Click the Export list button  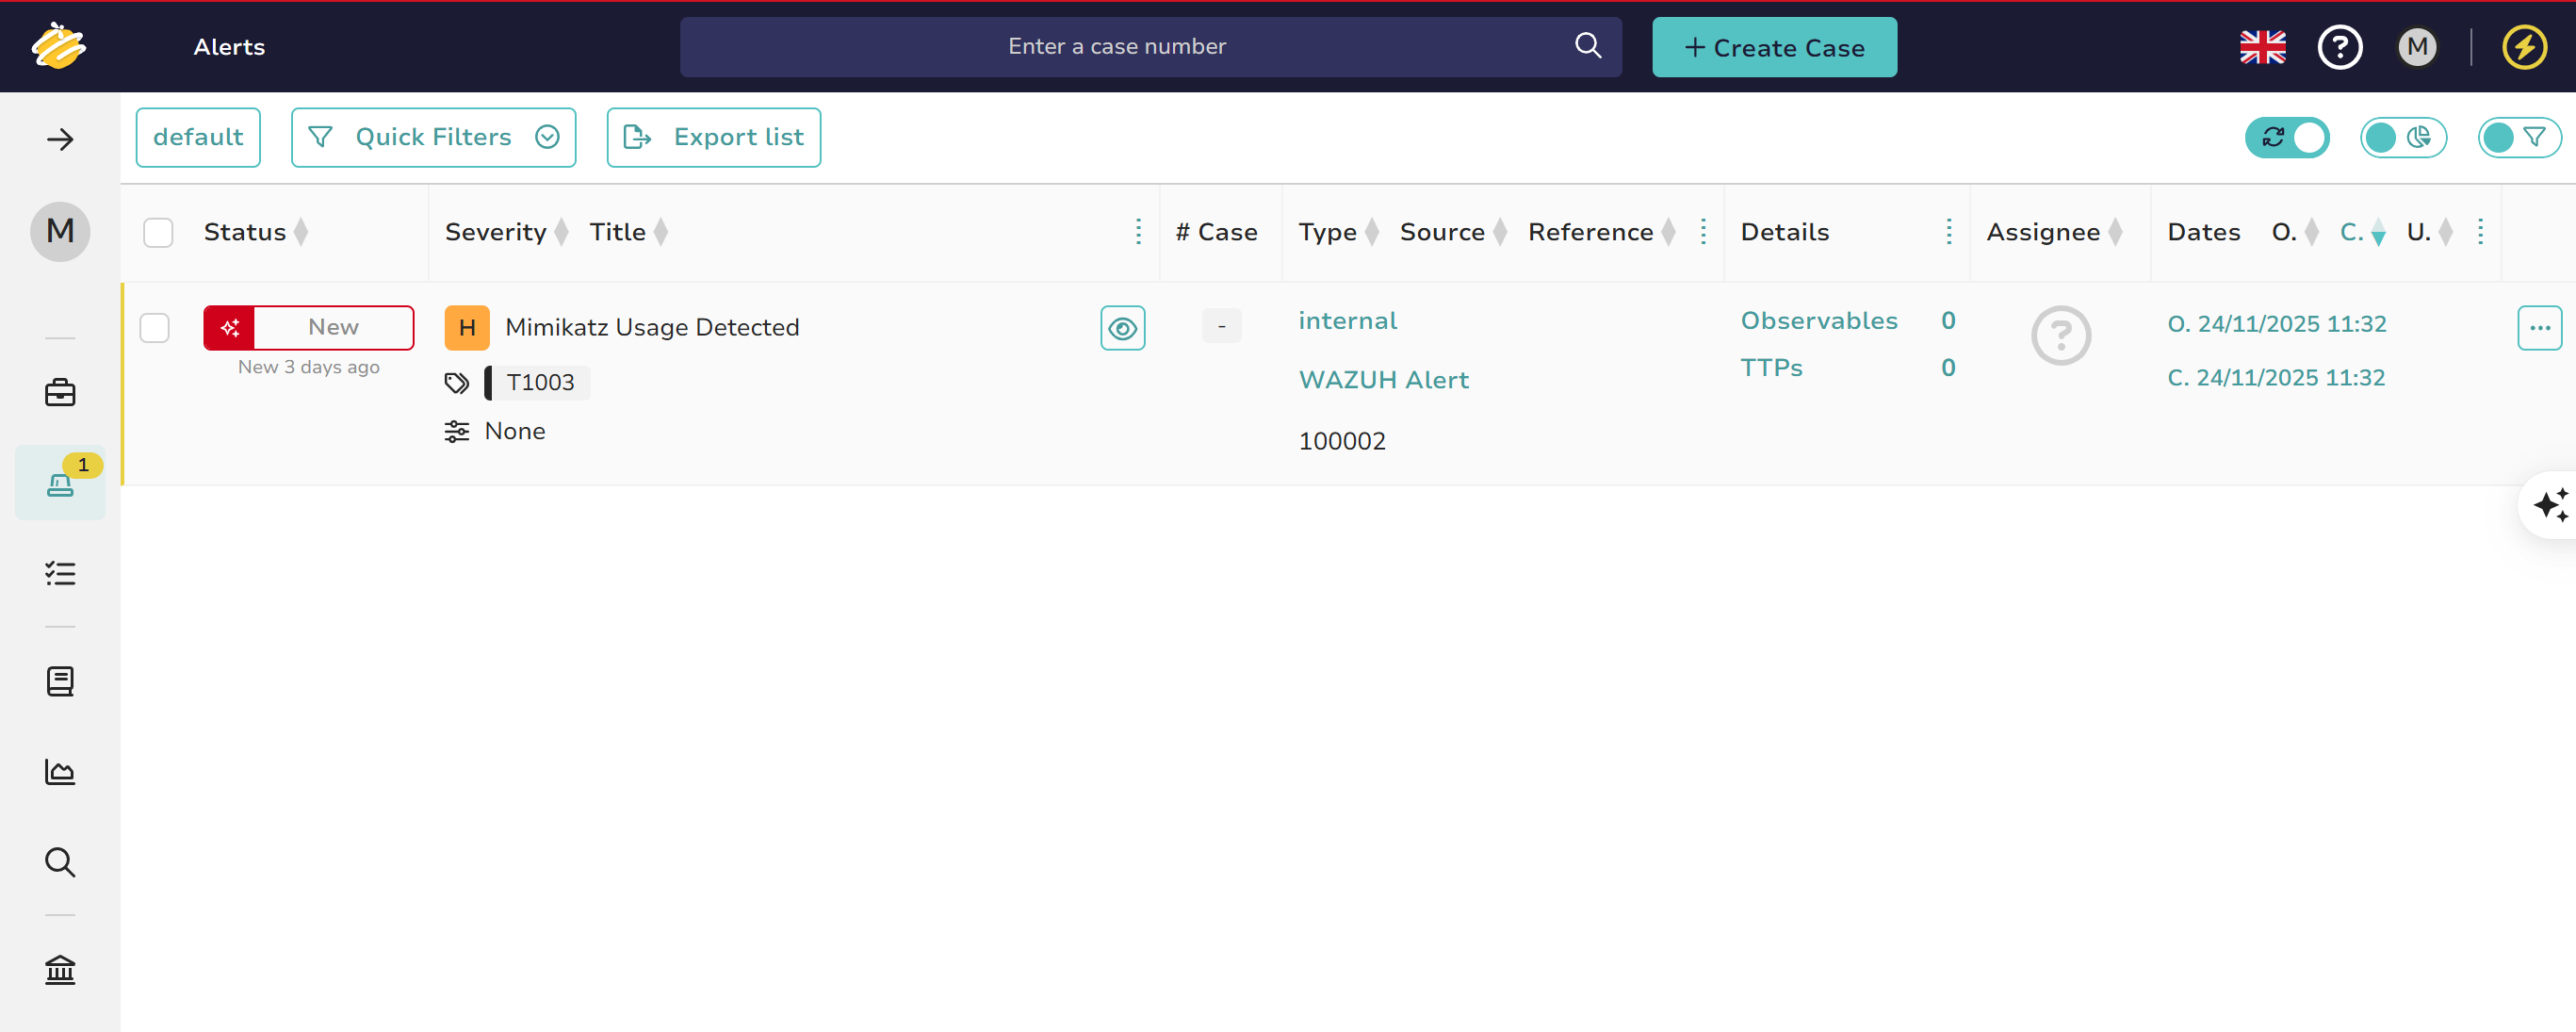tap(713, 137)
